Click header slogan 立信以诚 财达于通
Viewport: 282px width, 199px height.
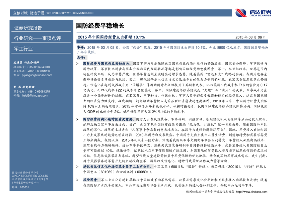point(29,13)
